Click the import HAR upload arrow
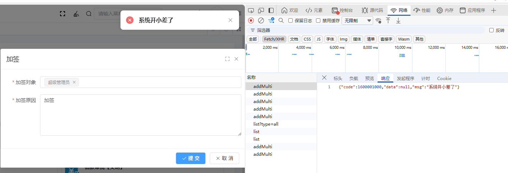The height and width of the screenshot is (173, 508). pos(388,20)
